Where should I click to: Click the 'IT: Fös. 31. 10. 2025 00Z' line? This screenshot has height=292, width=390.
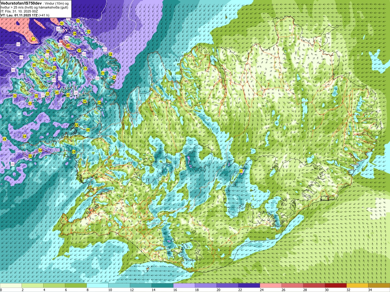[x=19, y=11]
